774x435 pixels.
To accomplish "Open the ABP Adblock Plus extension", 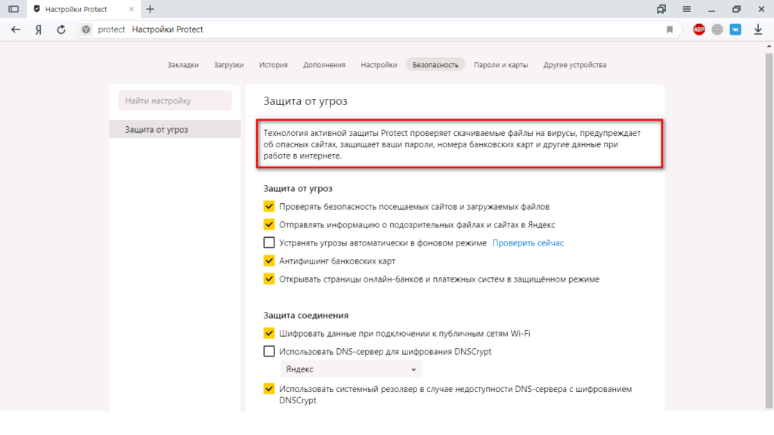I will [x=699, y=29].
